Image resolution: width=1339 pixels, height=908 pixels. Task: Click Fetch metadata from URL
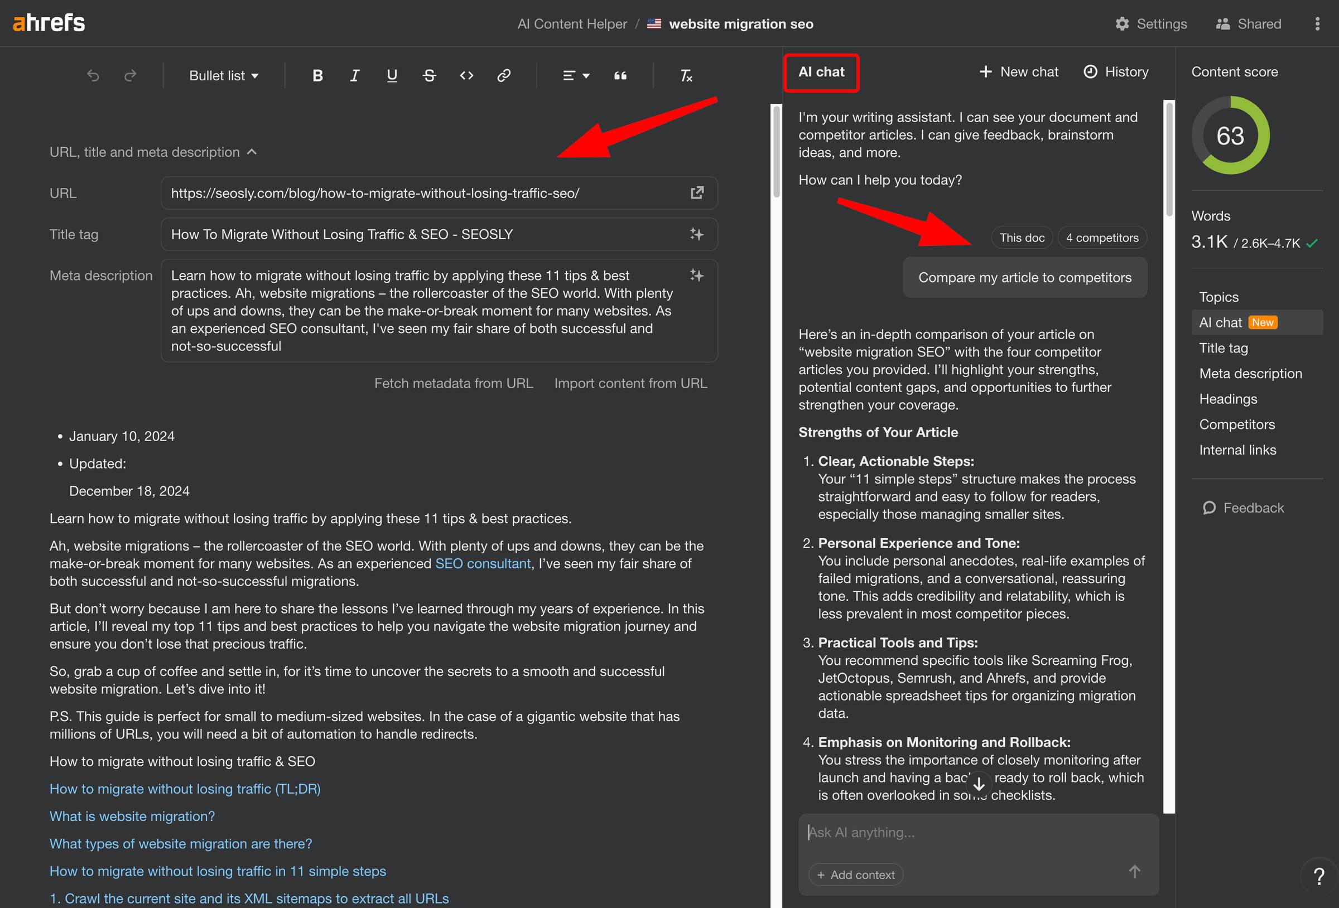454,383
